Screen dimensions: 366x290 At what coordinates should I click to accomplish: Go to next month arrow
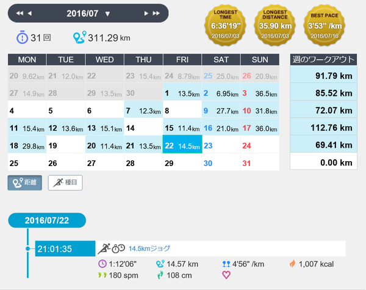click(146, 13)
